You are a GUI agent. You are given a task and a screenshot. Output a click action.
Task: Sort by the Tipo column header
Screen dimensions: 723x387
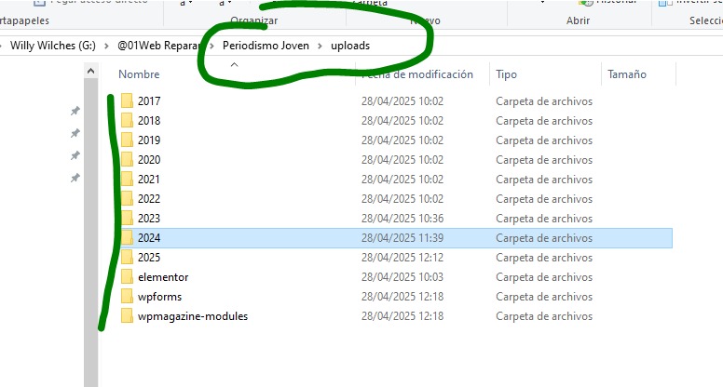(506, 74)
